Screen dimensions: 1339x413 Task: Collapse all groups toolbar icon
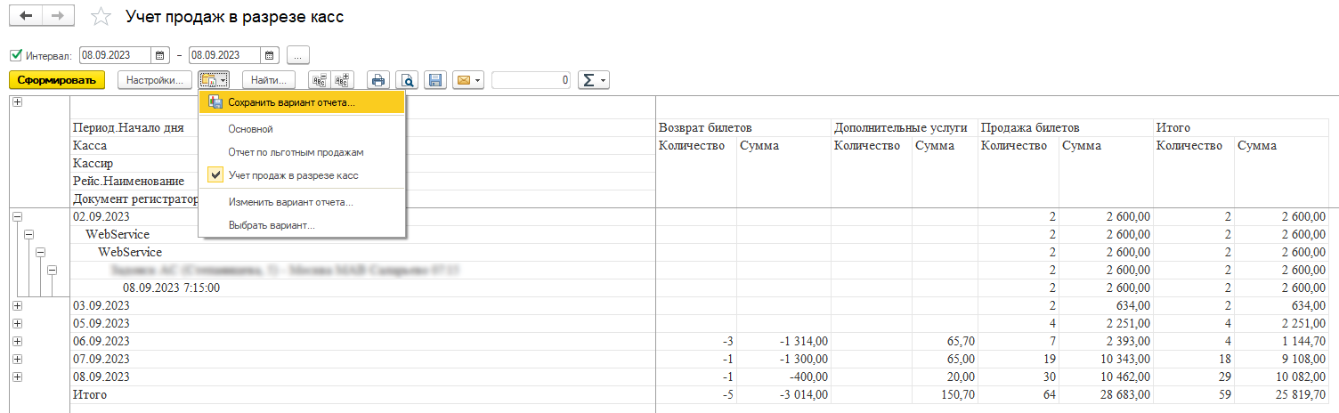[x=319, y=80]
